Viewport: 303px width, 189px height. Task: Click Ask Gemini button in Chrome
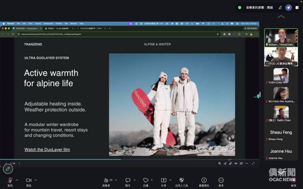point(251,28)
